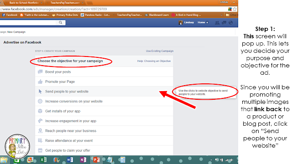Close the TeachersPayTeachers.com tab
Viewport: 292px width, 164px height.
(83, 3)
